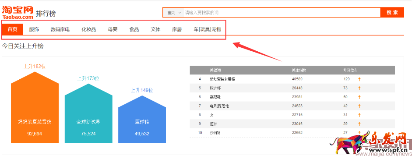
Task: Click the blue bar 篮球鞋
Action: [142, 119]
